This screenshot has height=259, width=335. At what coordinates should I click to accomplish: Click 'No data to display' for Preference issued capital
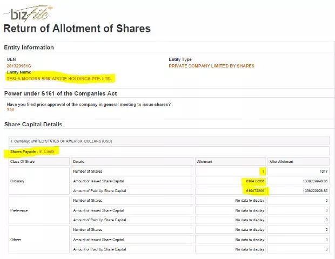tap(250, 210)
